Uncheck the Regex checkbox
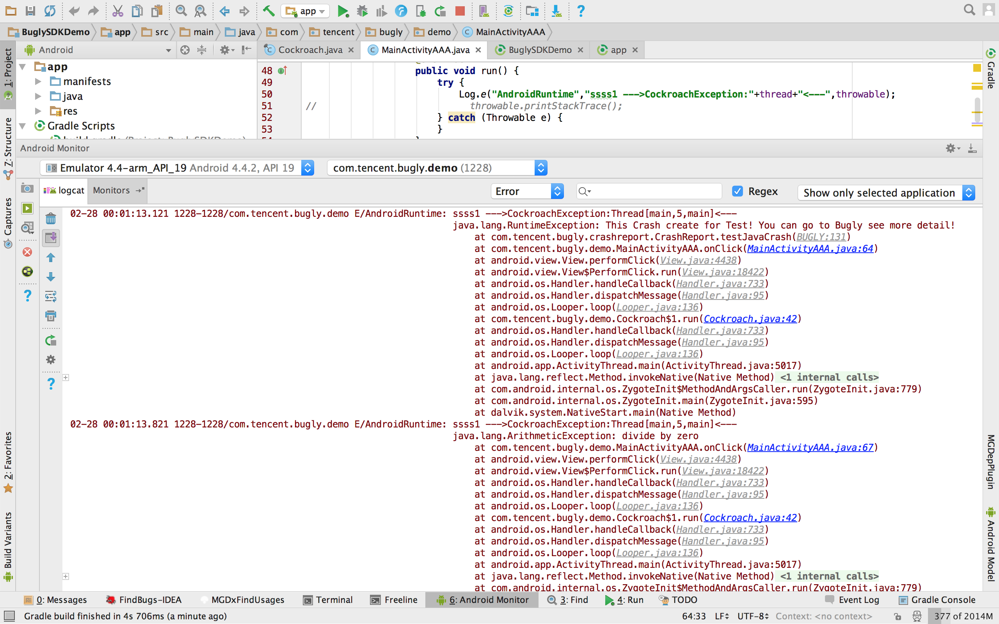 (x=737, y=191)
